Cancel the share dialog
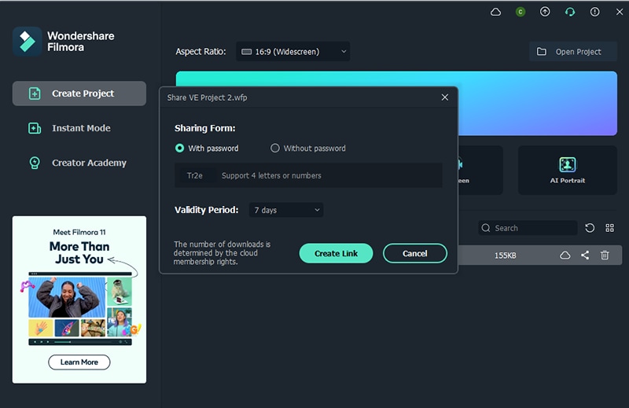The width and height of the screenshot is (629, 408). (415, 253)
